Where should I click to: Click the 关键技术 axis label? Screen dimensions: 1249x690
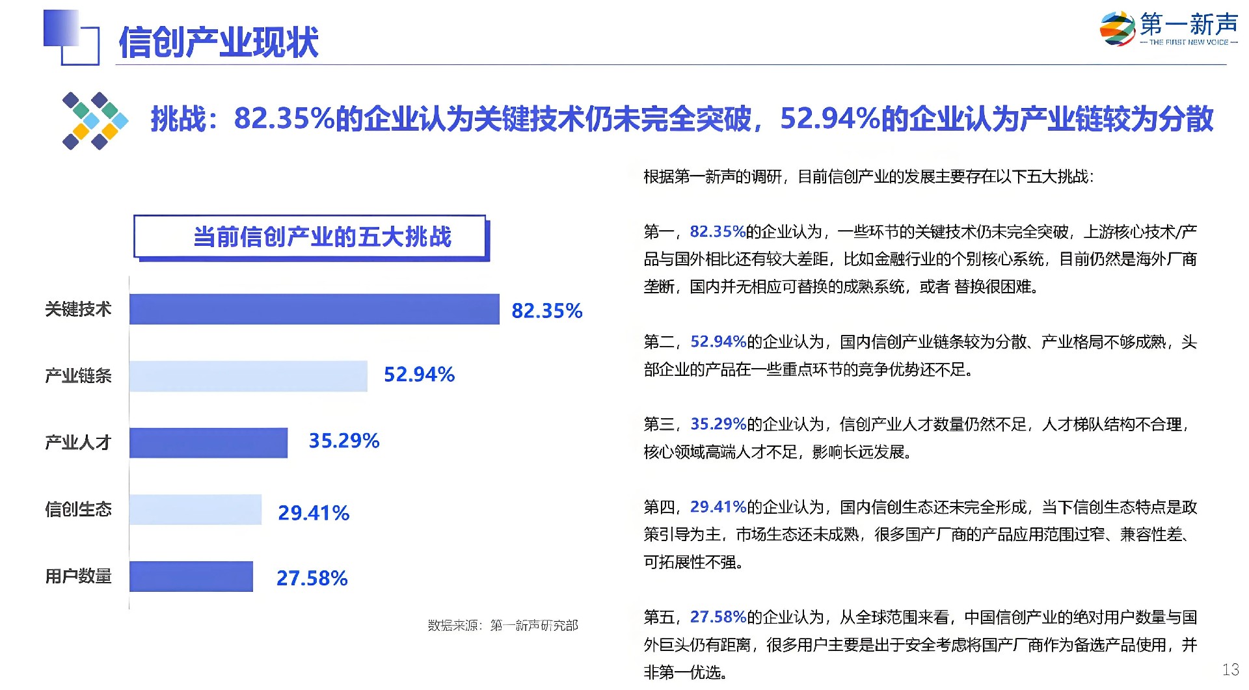point(78,309)
